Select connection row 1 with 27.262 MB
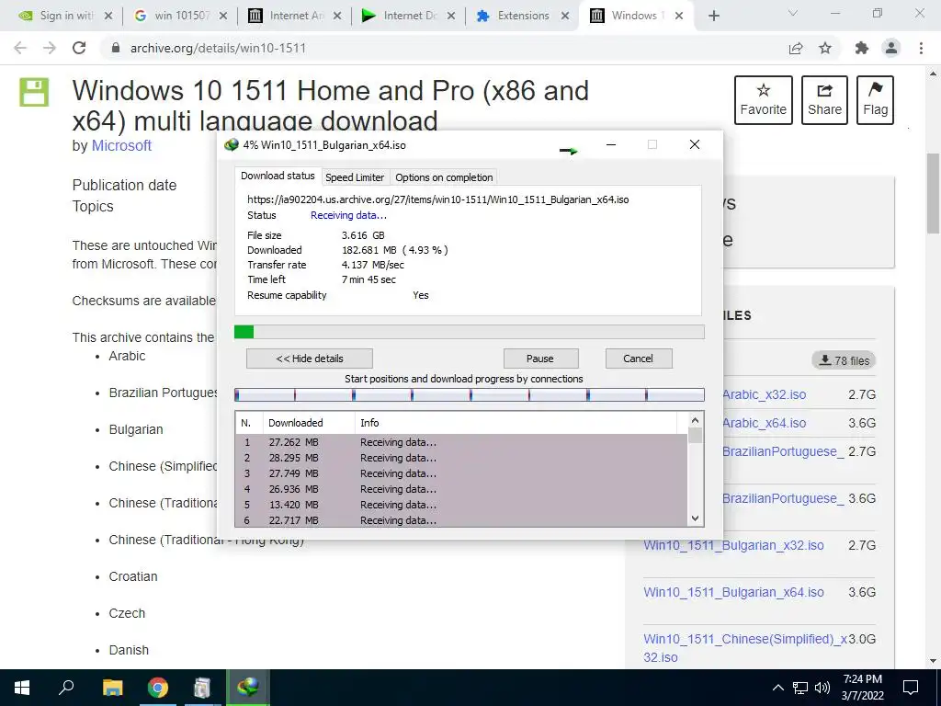Image resolution: width=941 pixels, height=706 pixels. (x=461, y=442)
